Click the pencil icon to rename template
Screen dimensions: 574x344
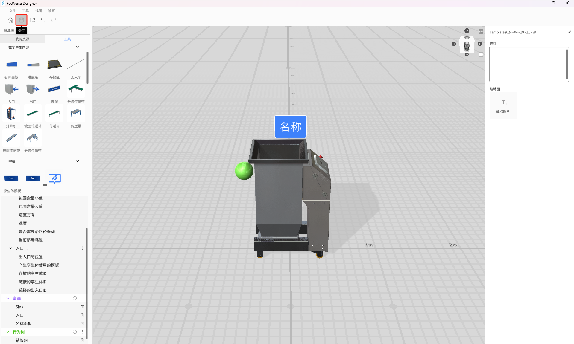coord(569,32)
